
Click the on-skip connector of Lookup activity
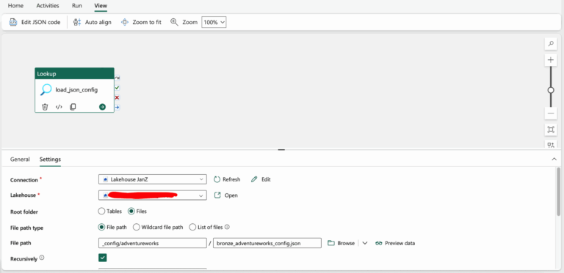[117, 78]
